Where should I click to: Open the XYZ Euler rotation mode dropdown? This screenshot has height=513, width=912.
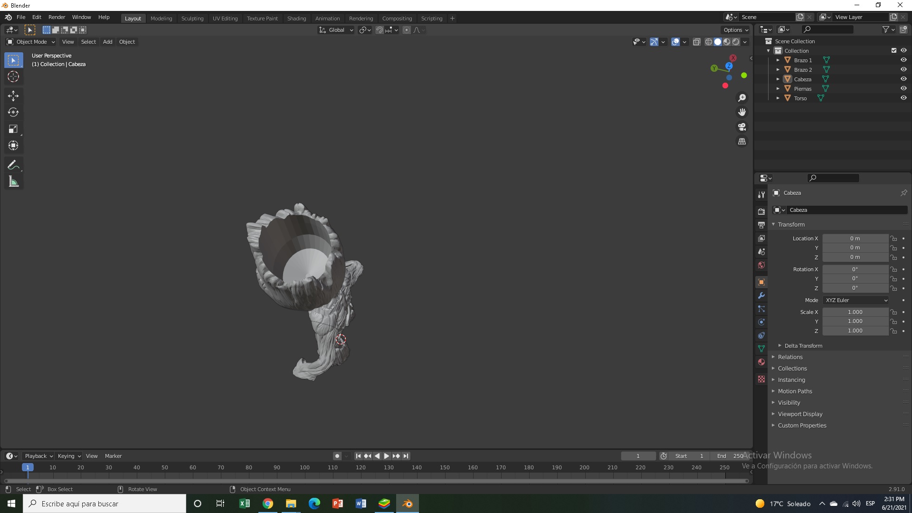(x=856, y=300)
